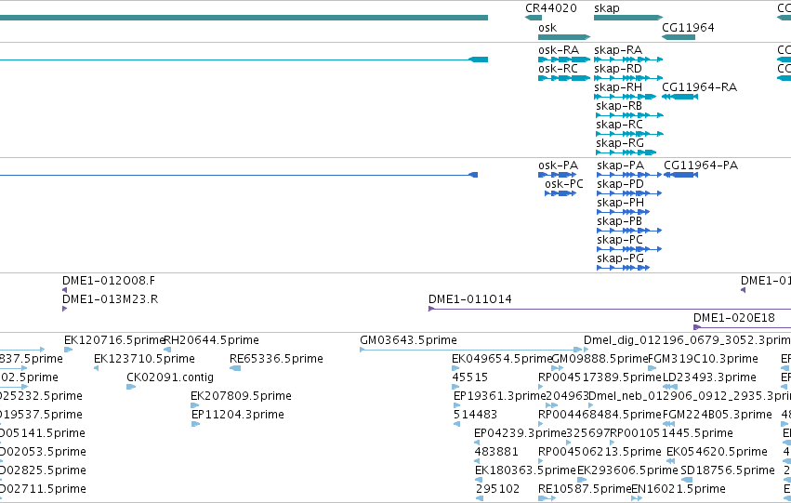The height and width of the screenshot is (503, 791).
Task: Select transcript skap-RB
Action: [x=629, y=115]
